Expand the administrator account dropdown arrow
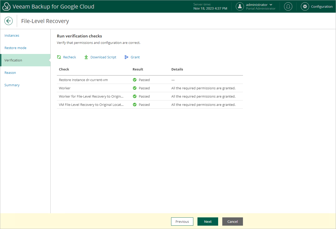This screenshot has height=229, width=336. pos(271,5)
